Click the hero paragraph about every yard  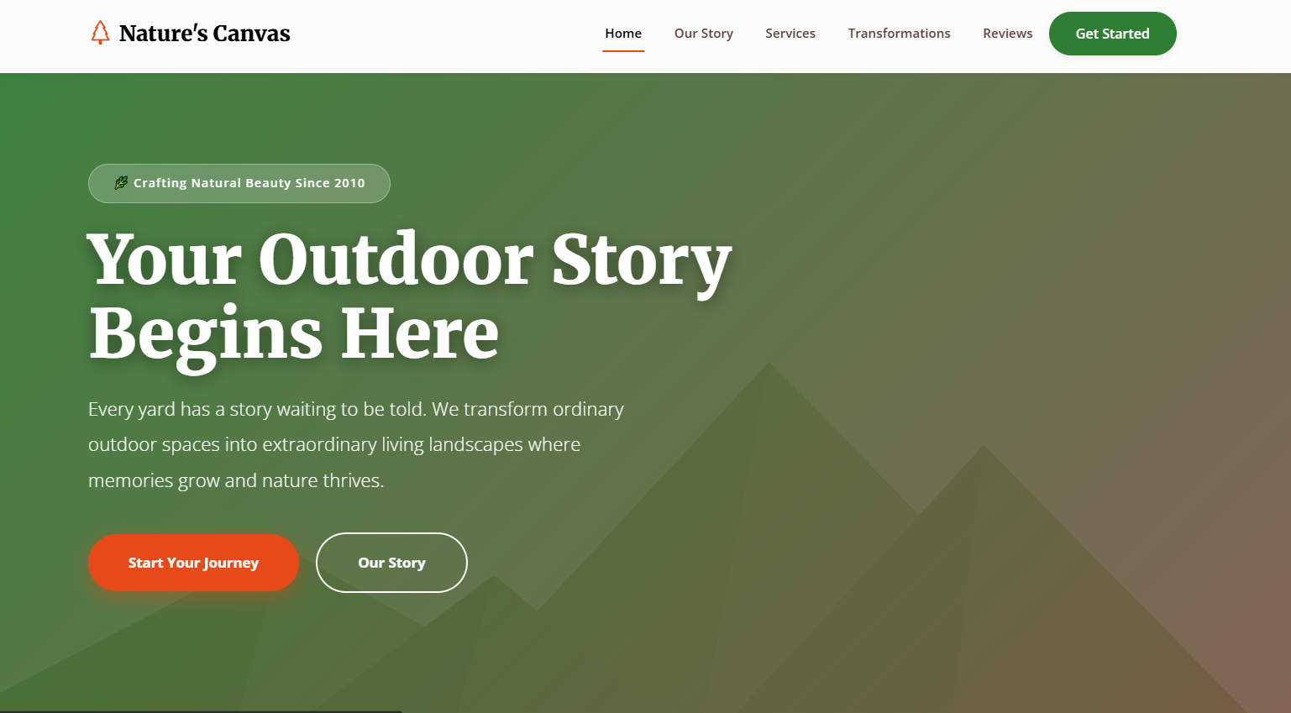[356, 444]
